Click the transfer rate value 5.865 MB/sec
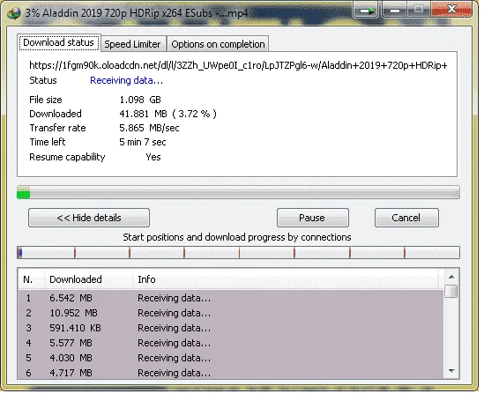Viewport: 484px width, 401px height. click(149, 128)
